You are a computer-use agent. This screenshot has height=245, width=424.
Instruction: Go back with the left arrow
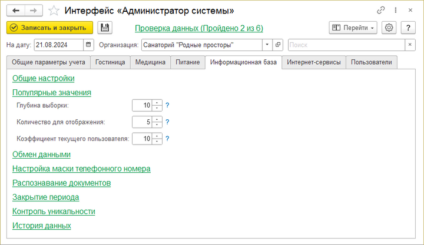(x=16, y=11)
